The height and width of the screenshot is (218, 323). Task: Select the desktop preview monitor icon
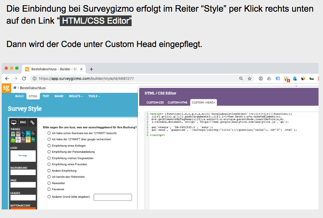[14, 122]
